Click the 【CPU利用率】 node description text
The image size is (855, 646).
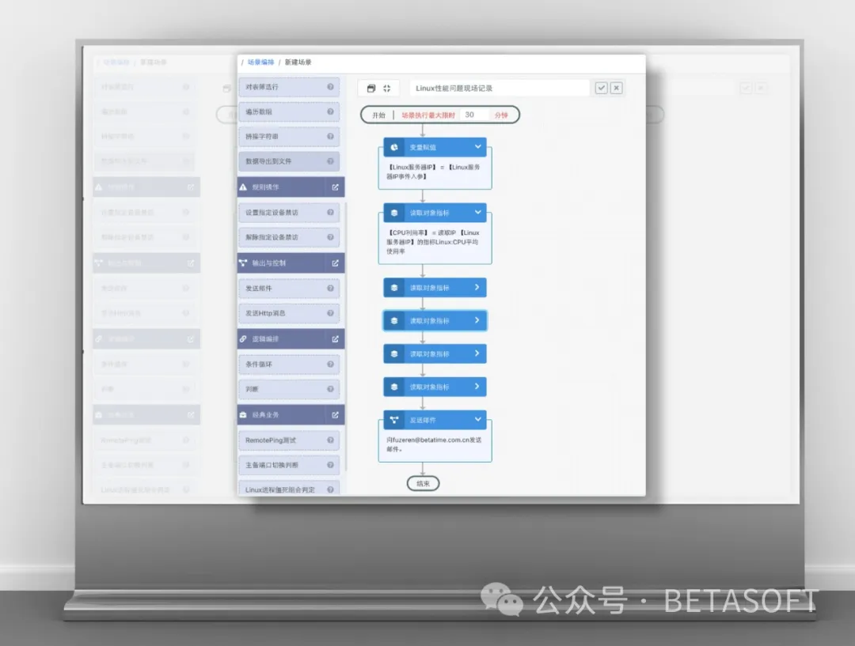click(434, 242)
